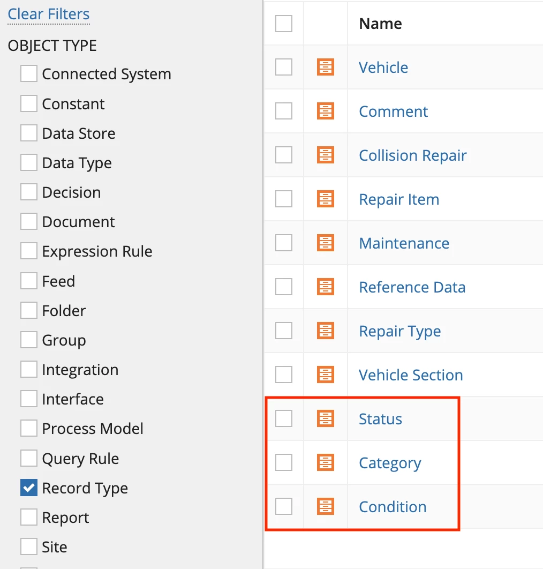The image size is (543, 569).
Task: Tick the Connected System filter checkbox
Action: (29, 73)
